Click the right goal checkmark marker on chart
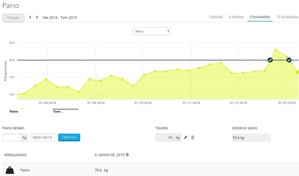Viewport: 299px width, 176px height. click(289, 60)
